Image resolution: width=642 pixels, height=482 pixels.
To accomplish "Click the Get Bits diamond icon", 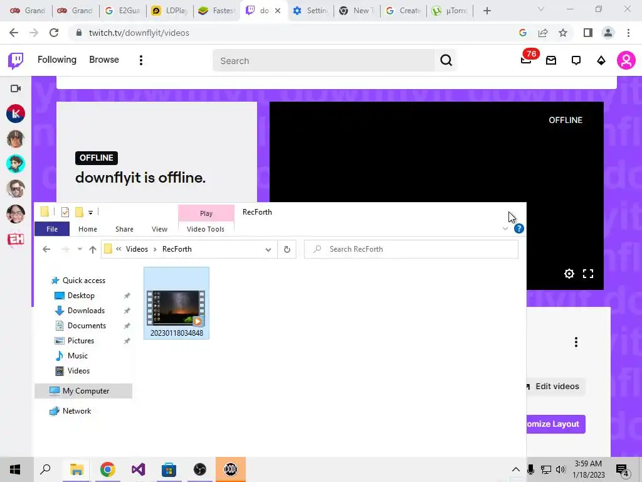I will coord(601,61).
